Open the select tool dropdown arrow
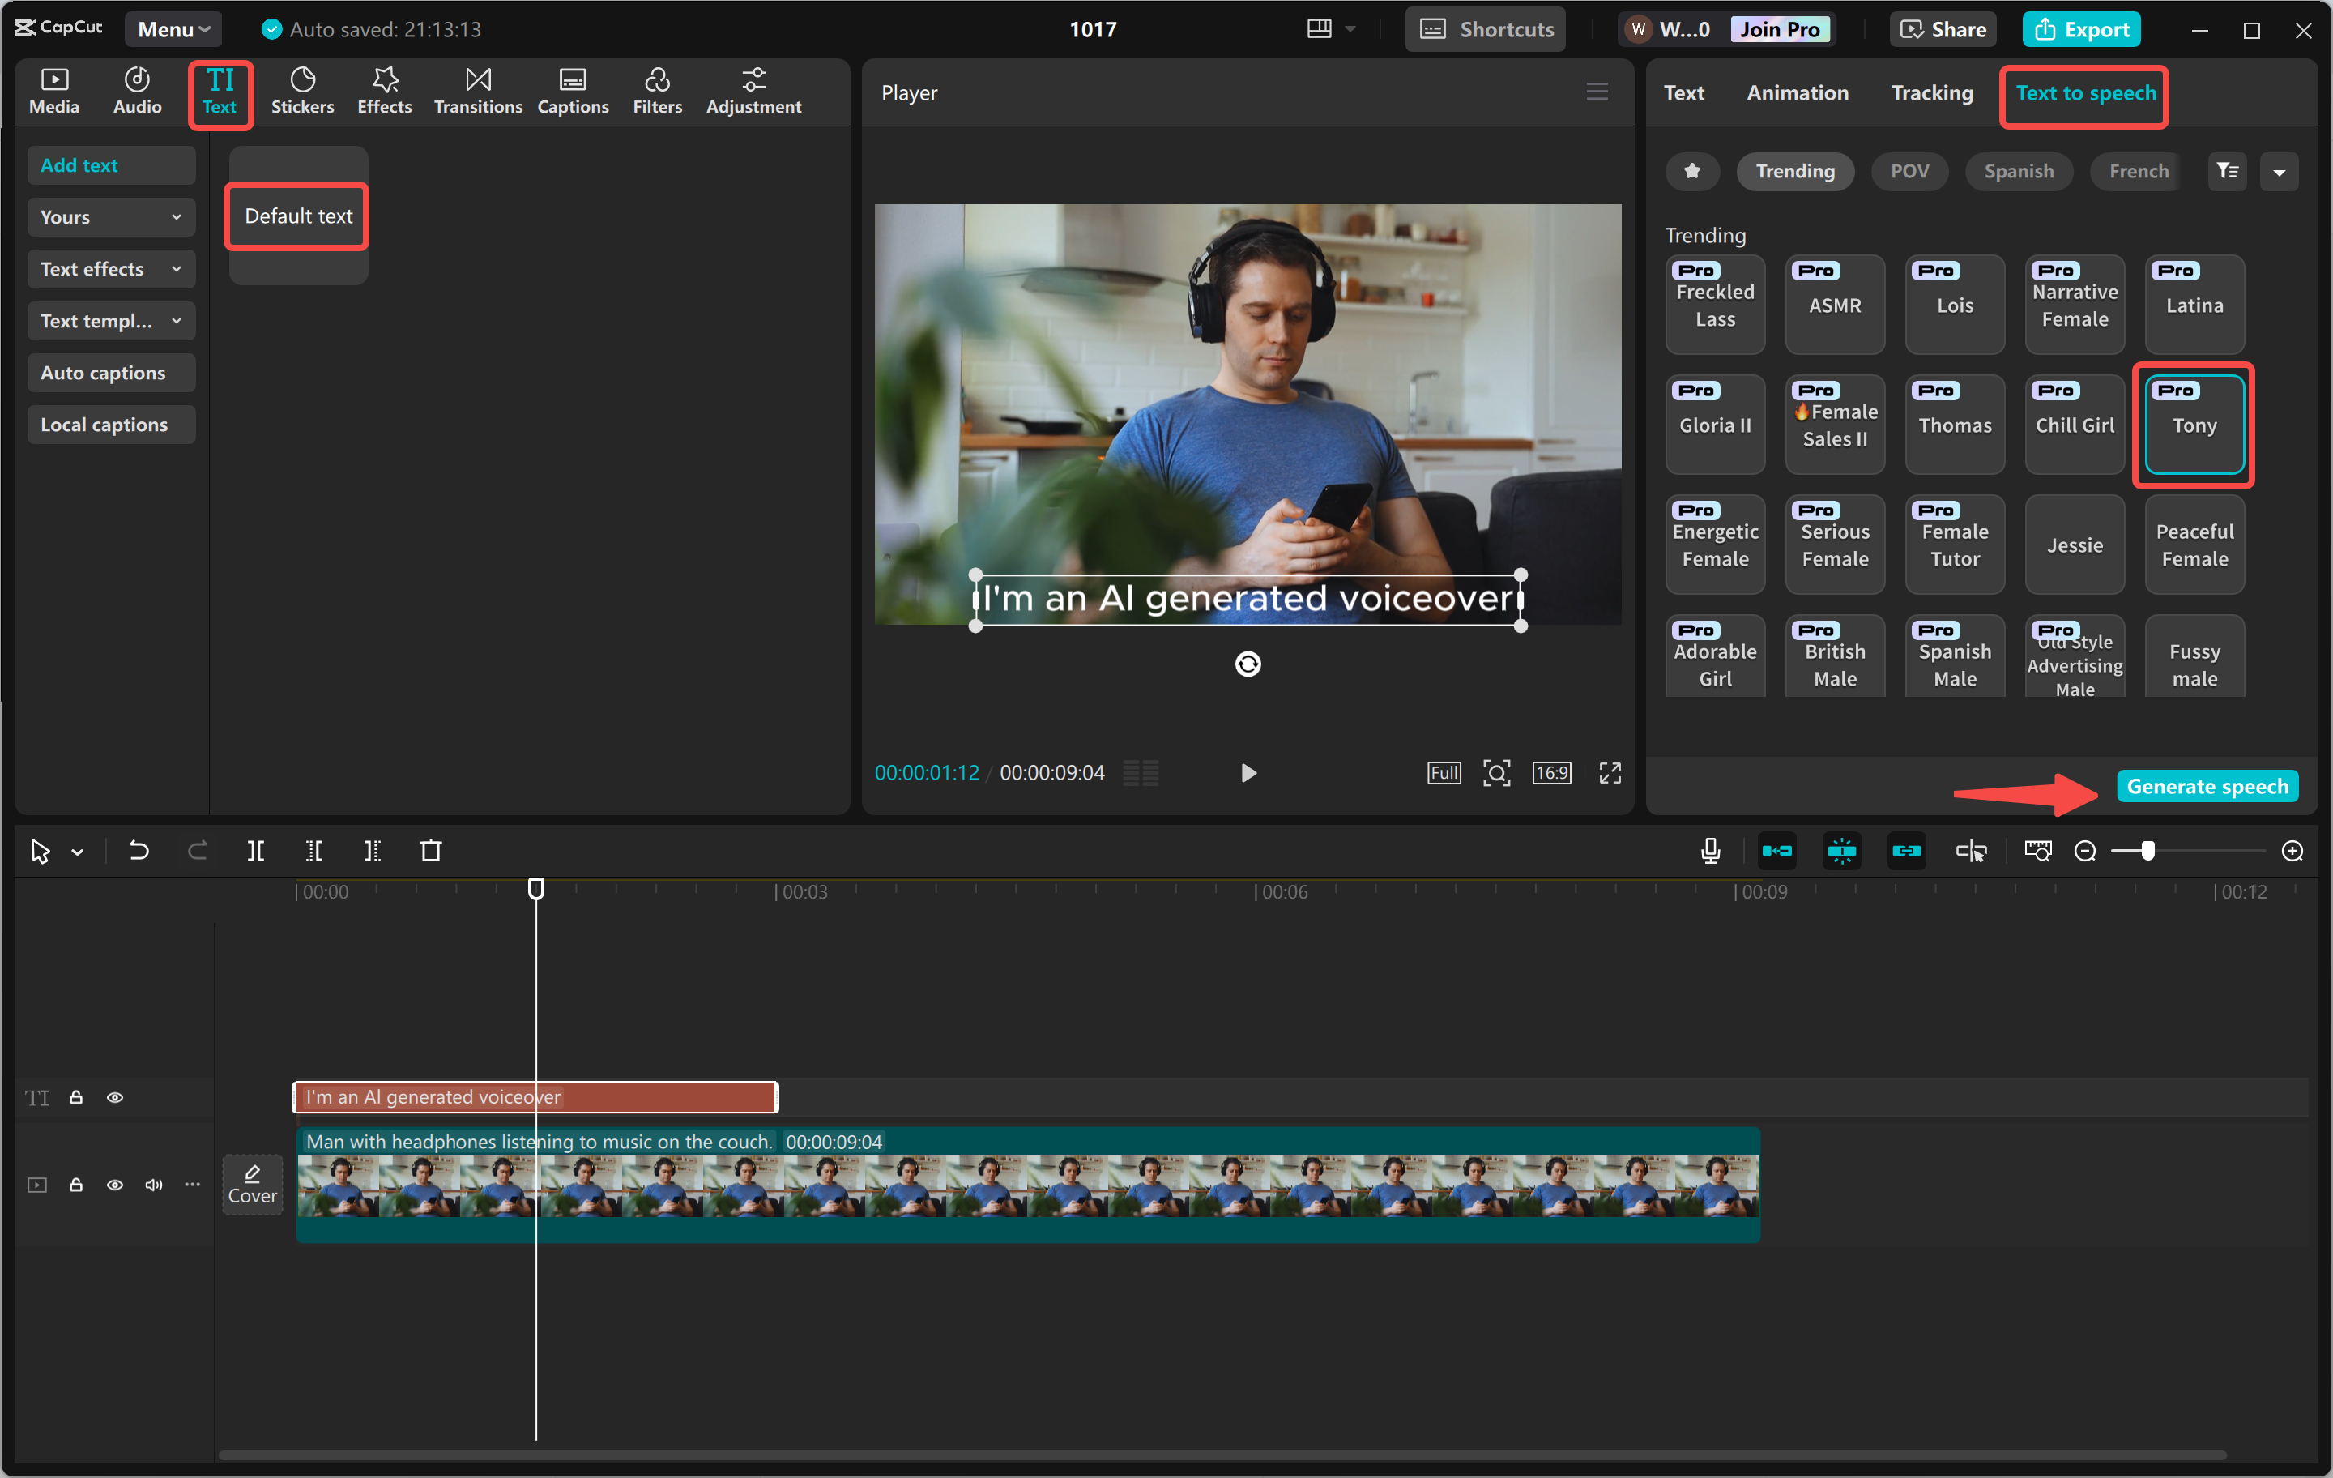The width and height of the screenshot is (2333, 1478). pyautogui.click(x=78, y=852)
